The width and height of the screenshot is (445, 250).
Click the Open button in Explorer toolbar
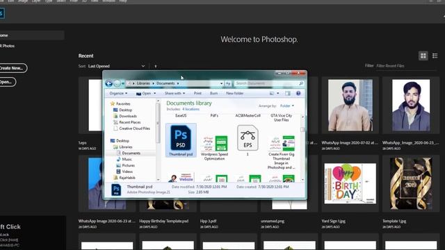pos(144,93)
